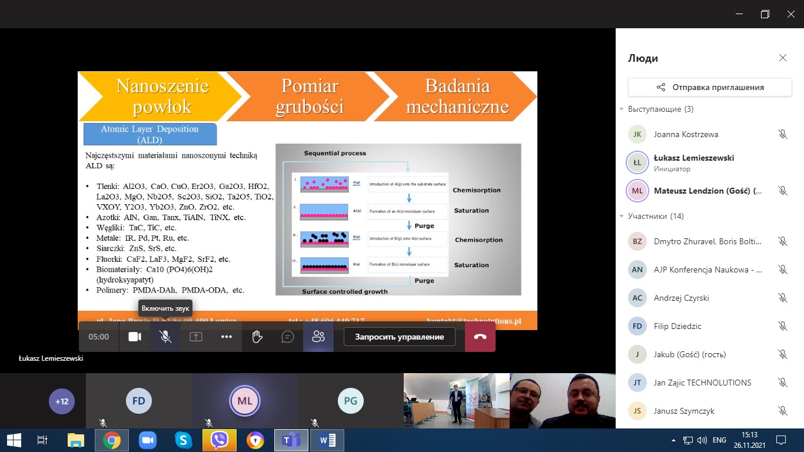Show hidden system tray icons
The image size is (804, 452).
pos(673,440)
